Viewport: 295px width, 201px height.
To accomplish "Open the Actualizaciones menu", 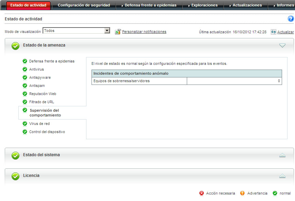I will click(x=247, y=5).
